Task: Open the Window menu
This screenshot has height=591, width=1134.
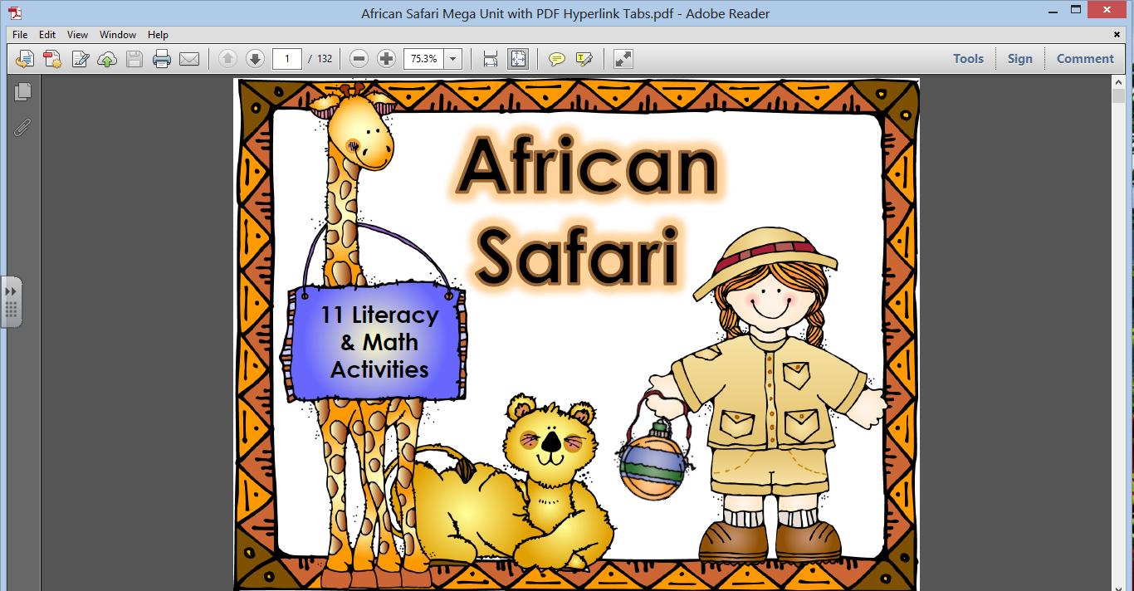Action: 117,35
